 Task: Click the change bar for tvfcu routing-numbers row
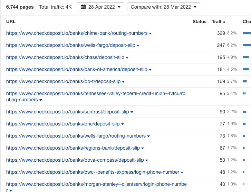[244, 93]
